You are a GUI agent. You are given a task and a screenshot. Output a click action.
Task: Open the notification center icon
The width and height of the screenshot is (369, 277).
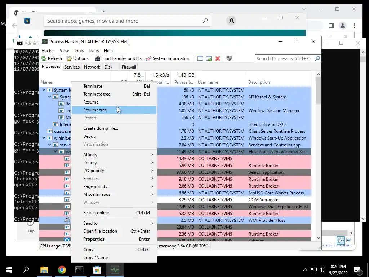click(x=357, y=270)
